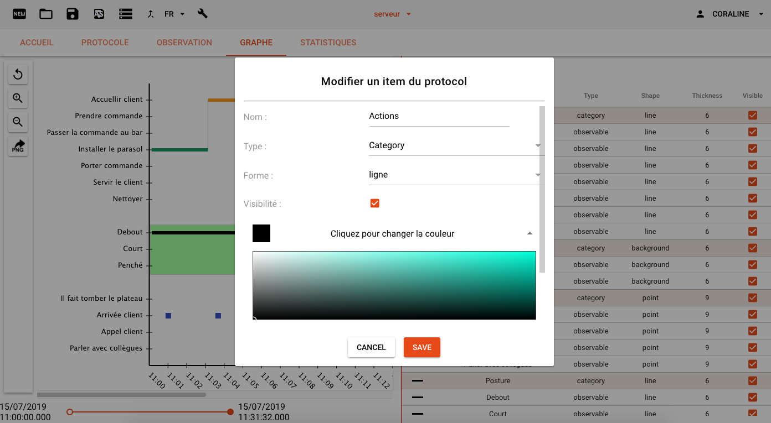Toggle visibility of the first table row
Viewport: 771px width, 423px height.
[x=752, y=115]
